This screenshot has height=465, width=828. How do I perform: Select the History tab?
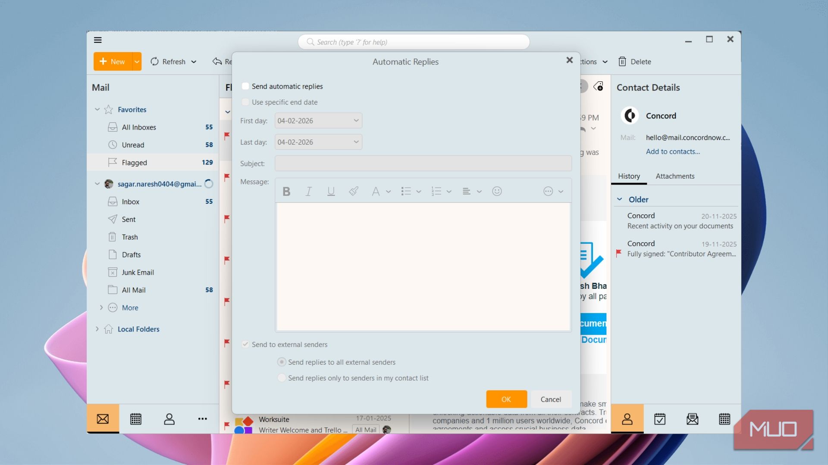pyautogui.click(x=629, y=176)
